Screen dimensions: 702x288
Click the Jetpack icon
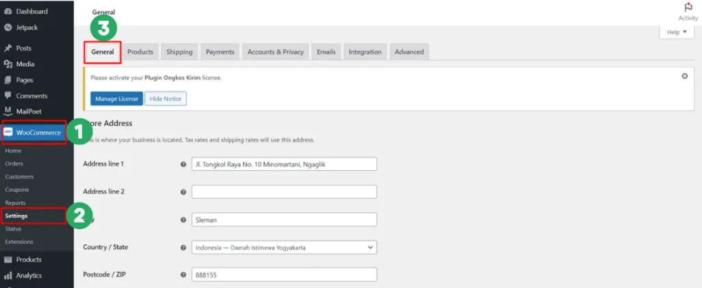point(7,27)
